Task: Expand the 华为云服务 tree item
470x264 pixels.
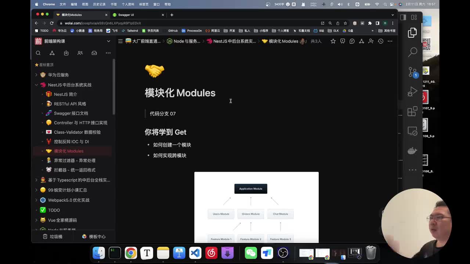Action: coord(36,75)
